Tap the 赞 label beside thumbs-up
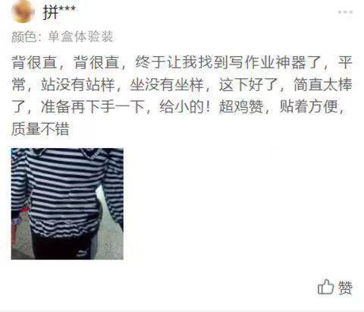This screenshot has height=312, width=364. pos(345,288)
